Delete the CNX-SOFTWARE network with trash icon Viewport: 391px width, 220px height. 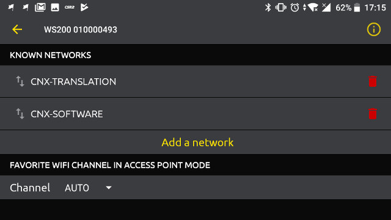pyautogui.click(x=373, y=114)
